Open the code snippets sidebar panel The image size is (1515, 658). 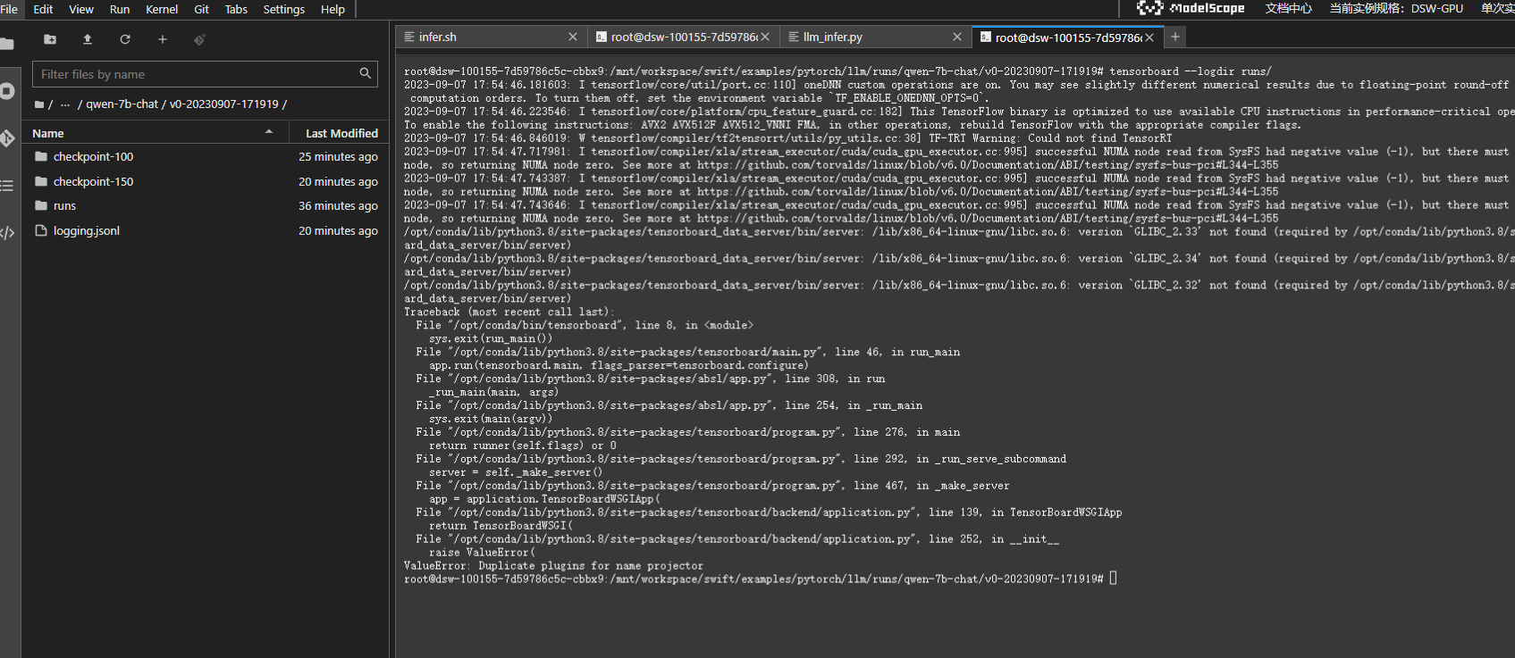pyautogui.click(x=7, y=233)
